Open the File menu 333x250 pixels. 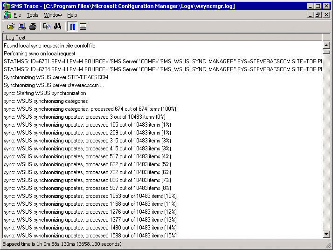[x=17, y=15]
